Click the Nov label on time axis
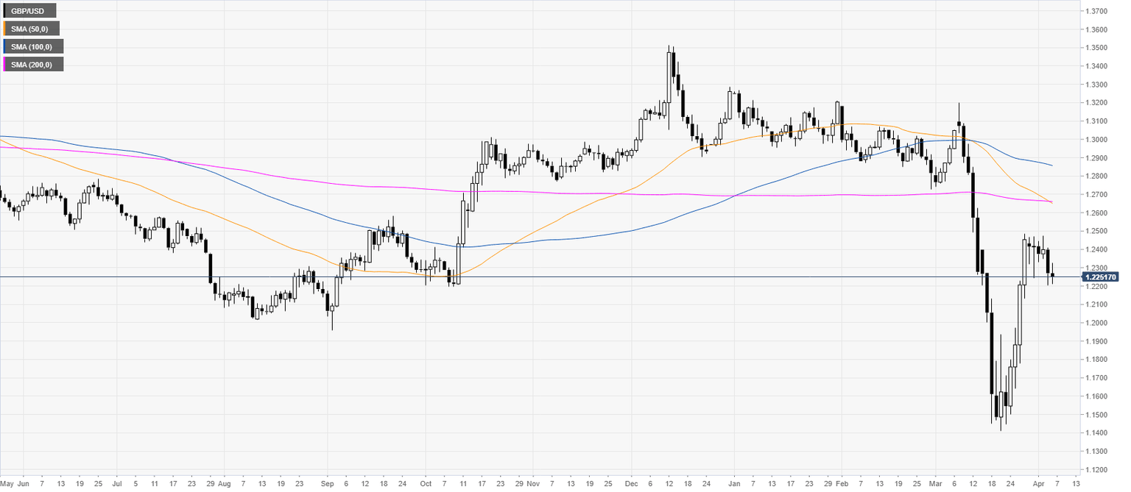This screenshot has height=492, width=1131. click(533, 484)
